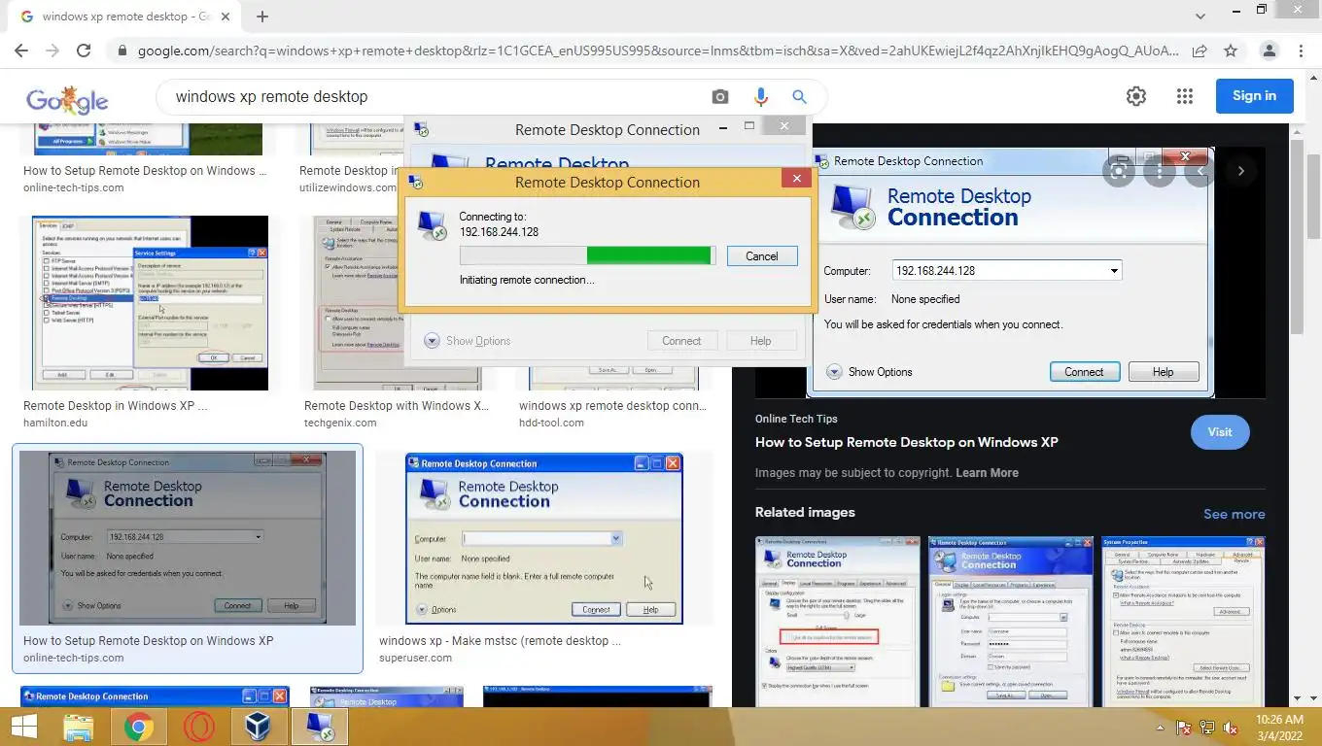See more related images
This screenshot has width=1322, height=746.
[1235, 514]
